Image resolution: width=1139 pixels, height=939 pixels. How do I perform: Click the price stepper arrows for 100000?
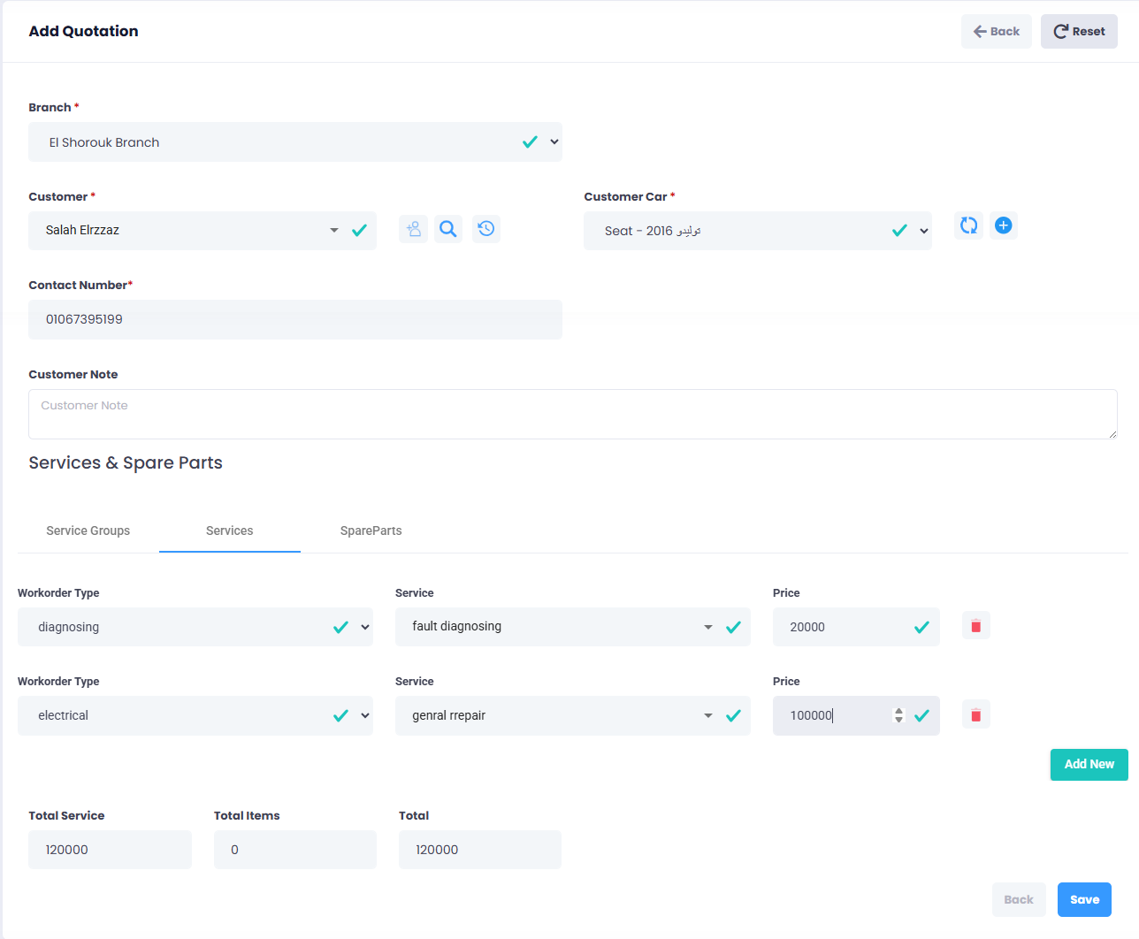pyautogui.click(x=898, y=715)
